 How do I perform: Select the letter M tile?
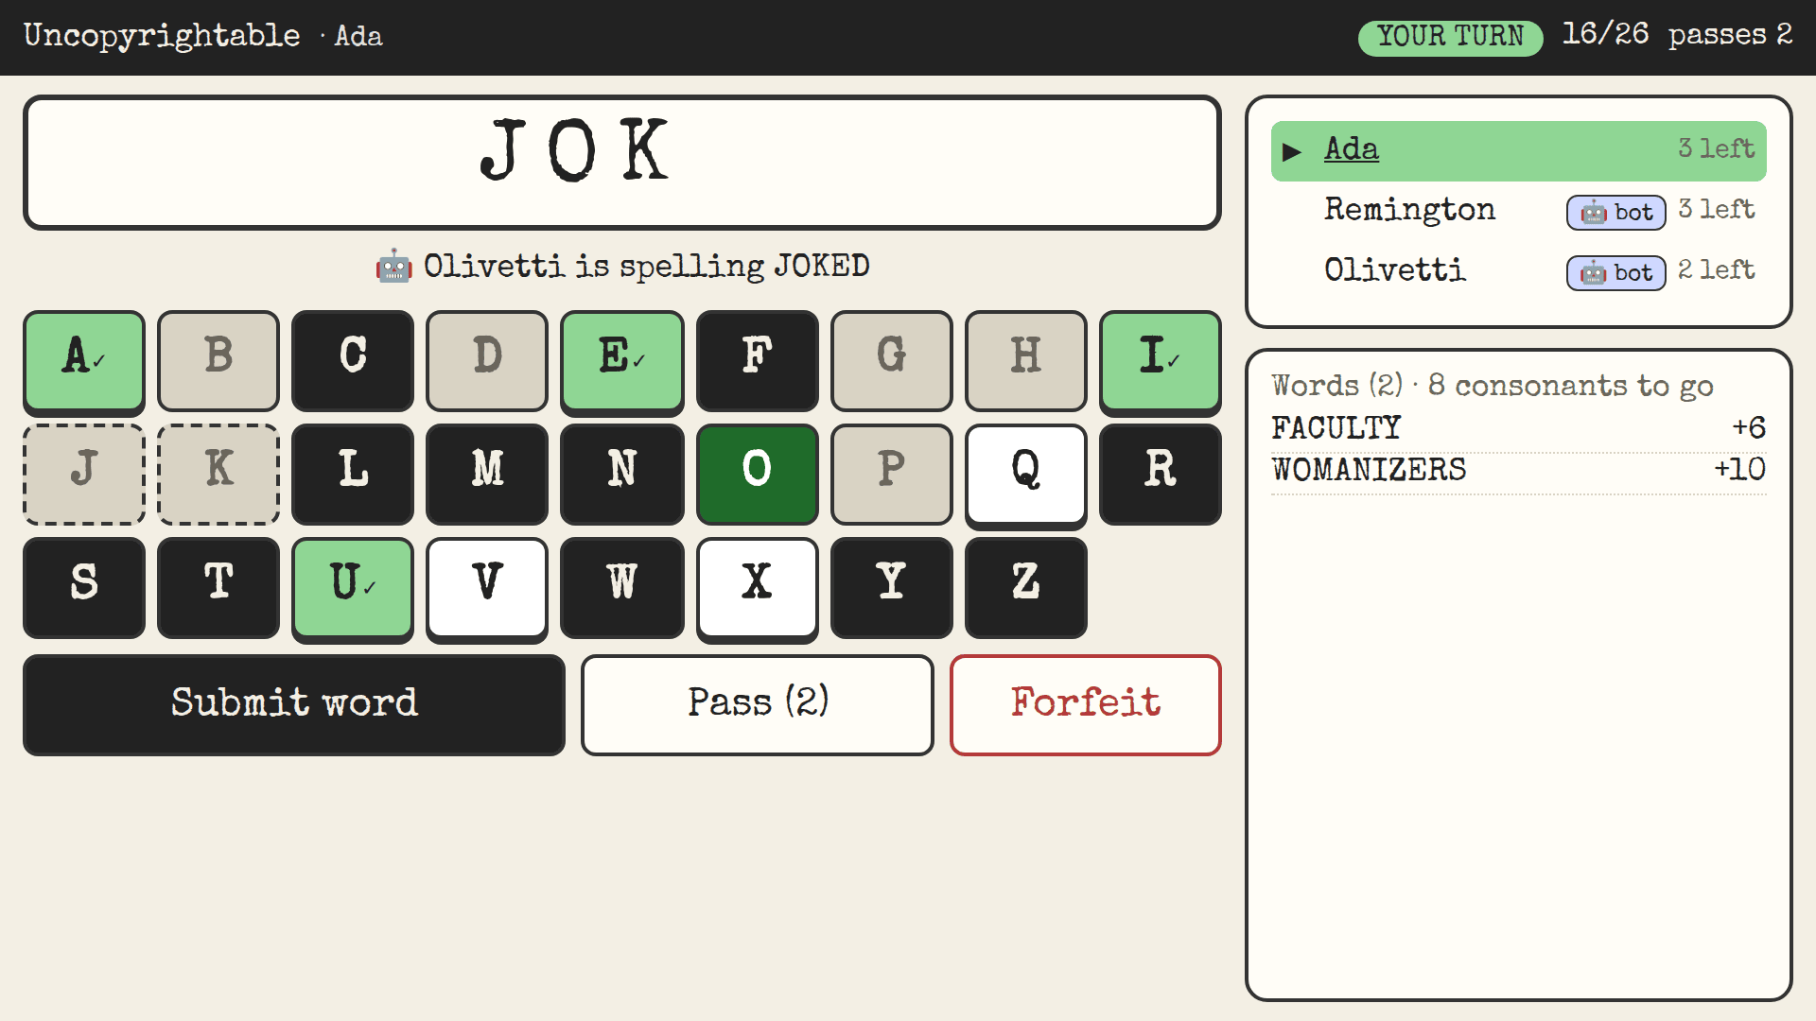pyautogui.click(x=487, y=475)
